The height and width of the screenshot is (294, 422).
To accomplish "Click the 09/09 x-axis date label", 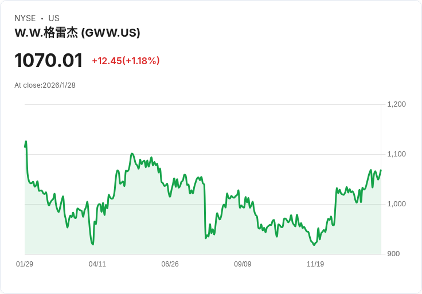I will tap(243, 264).
